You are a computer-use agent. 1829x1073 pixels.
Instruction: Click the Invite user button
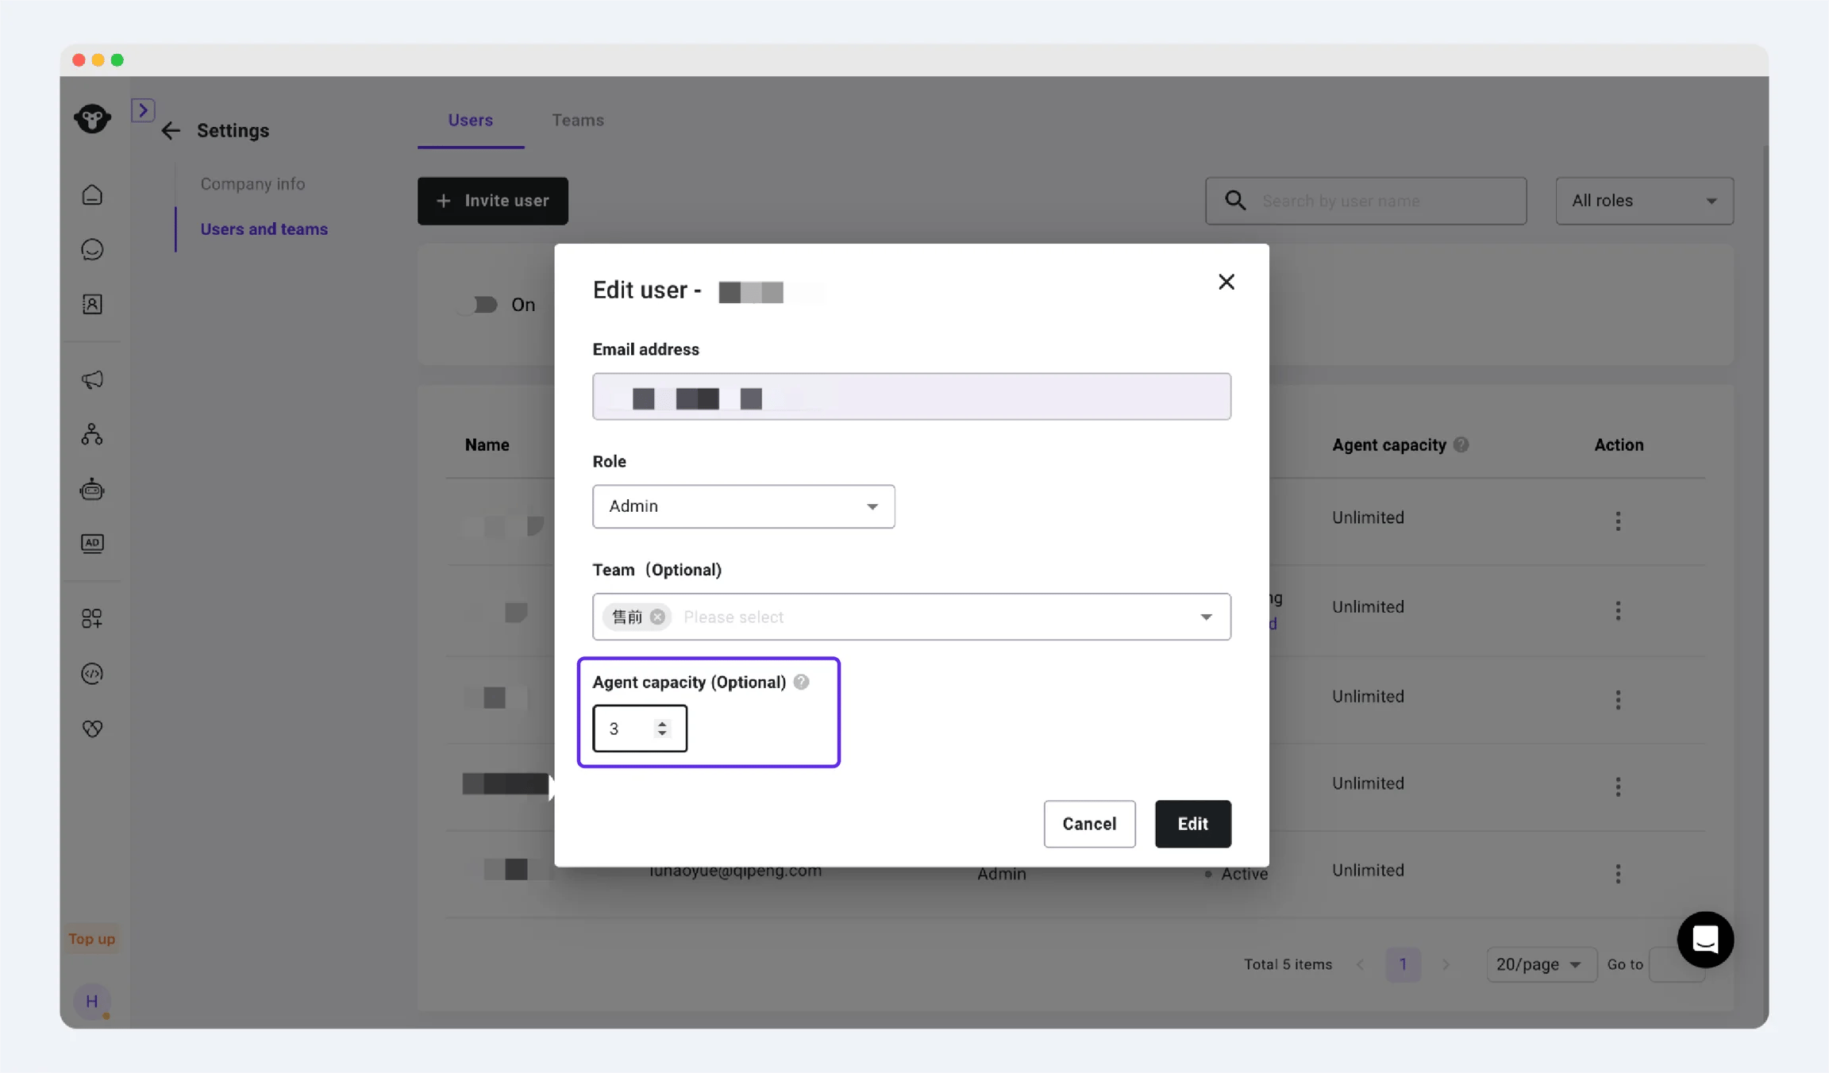pyautogui.click(x=493, y=201)
